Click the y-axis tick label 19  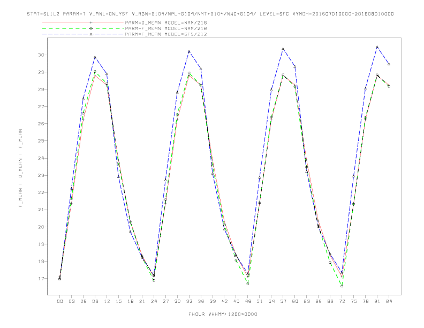pyautogui.click(x=41, y=244)
